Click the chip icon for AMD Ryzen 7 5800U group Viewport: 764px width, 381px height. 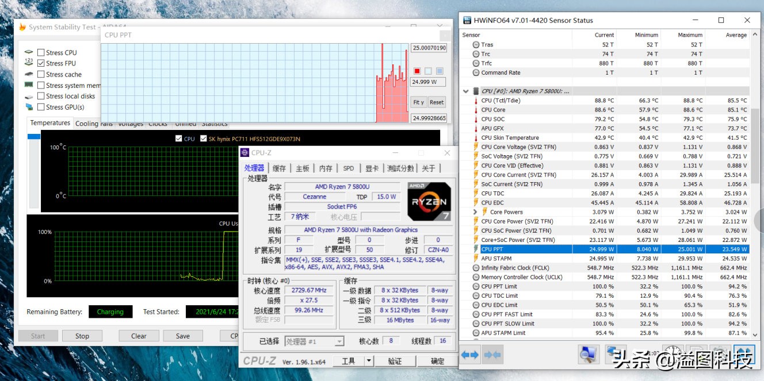pos(476,91)
